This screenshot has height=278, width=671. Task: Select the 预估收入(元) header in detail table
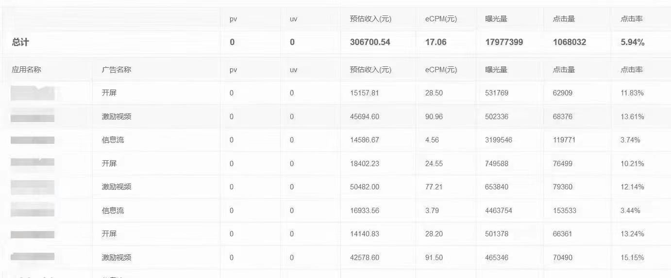[x=370, y=69]
